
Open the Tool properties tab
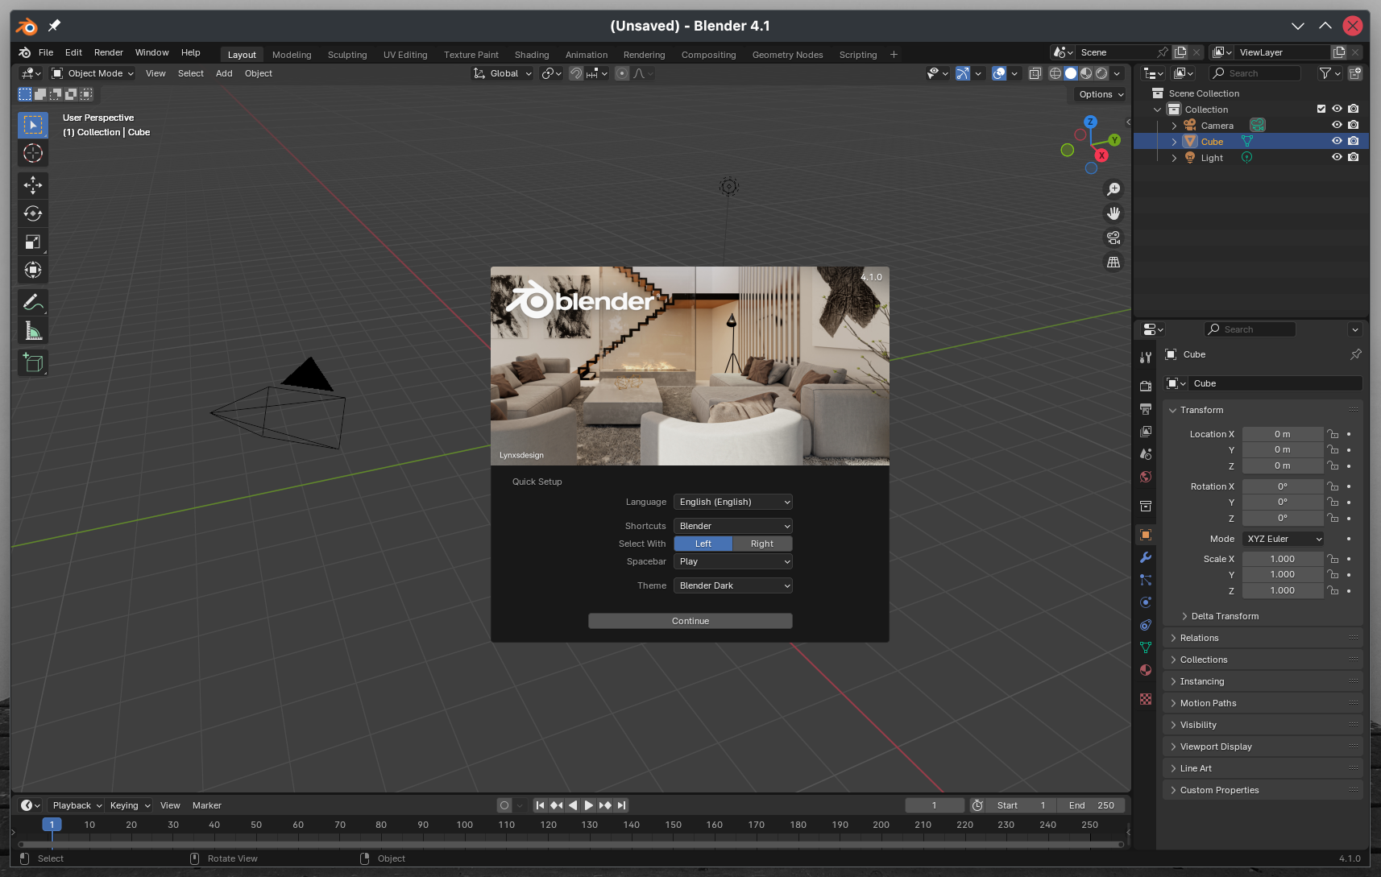pyautogui.click(x=1146, y=358)
